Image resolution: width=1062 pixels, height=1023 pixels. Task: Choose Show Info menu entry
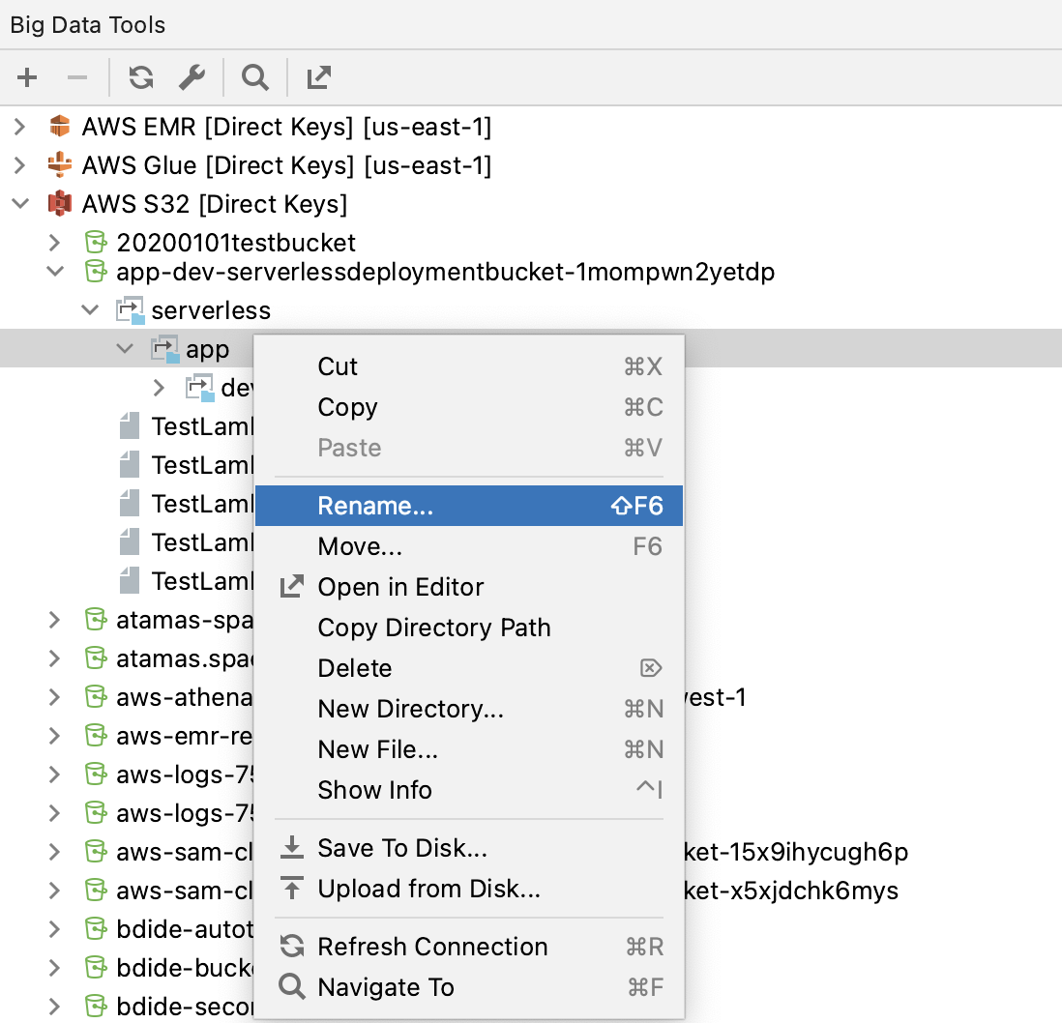pyautogui.click(x=469, y=790)
